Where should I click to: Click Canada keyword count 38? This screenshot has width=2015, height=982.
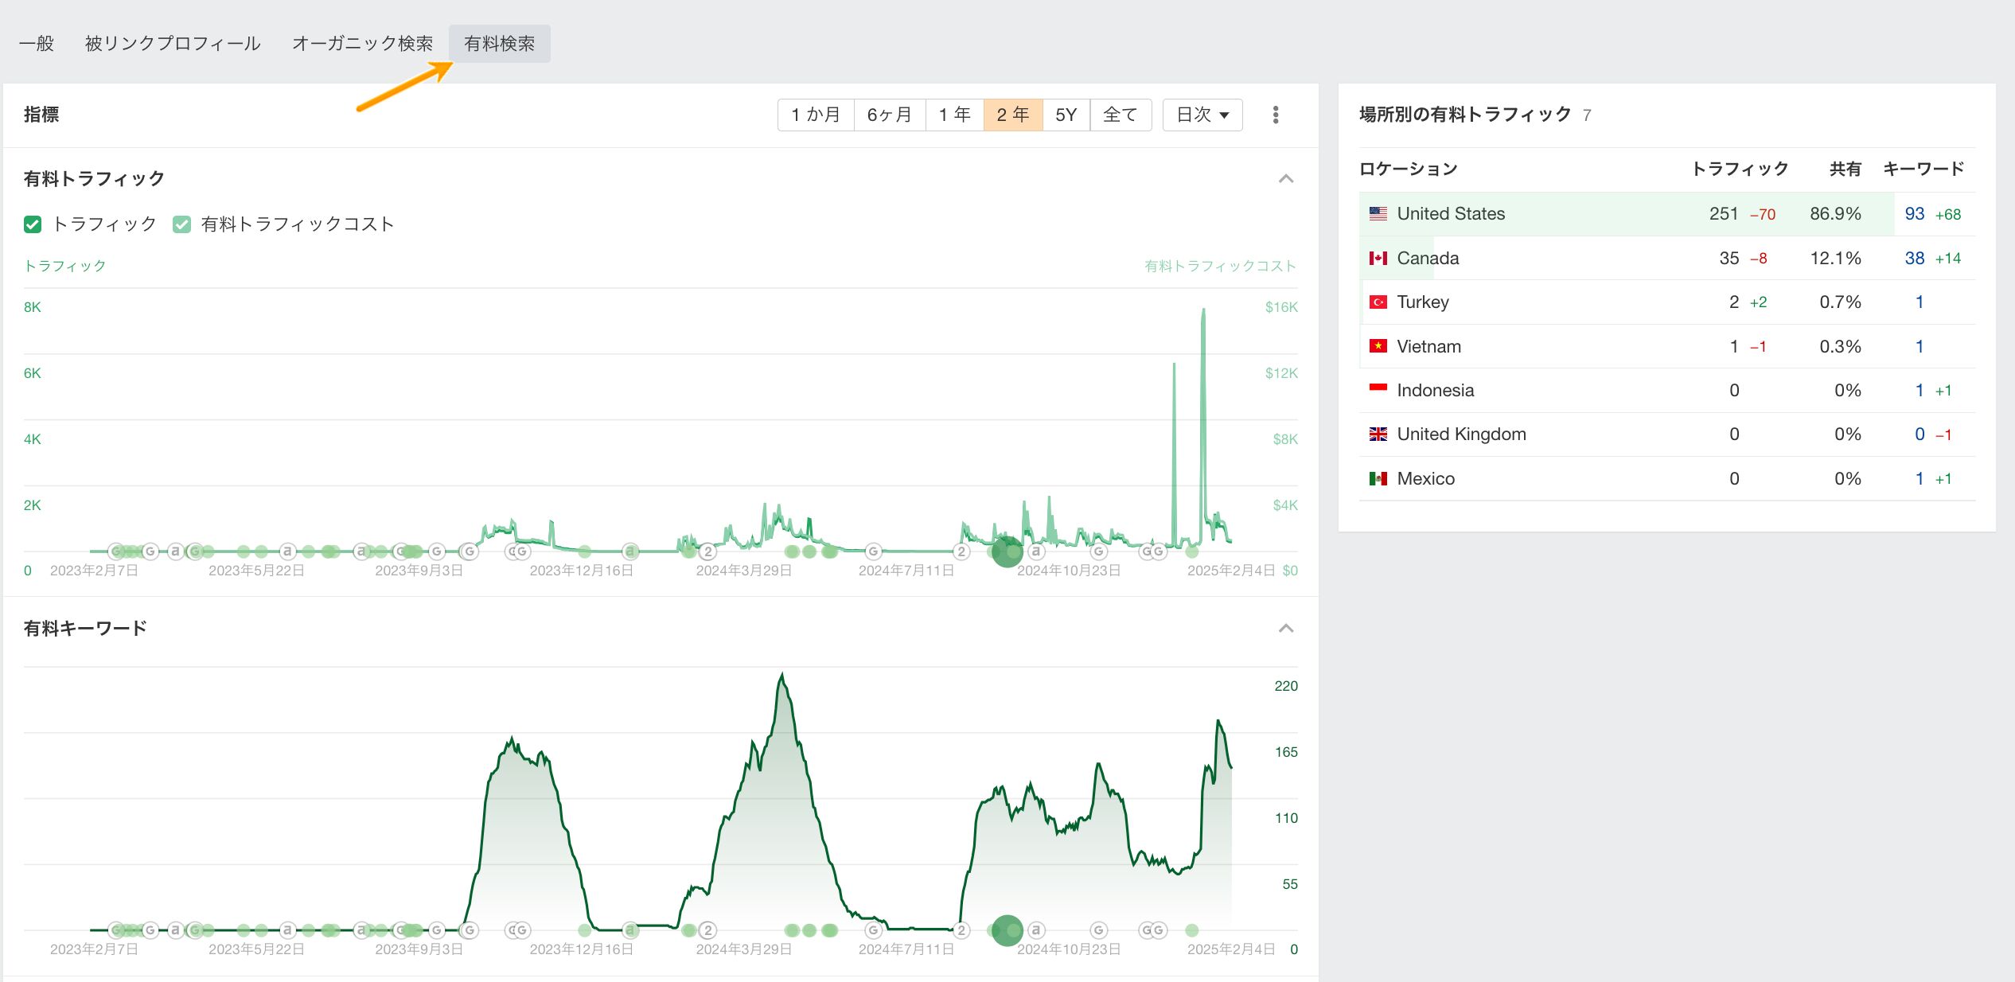click(x=1914, y=258)
